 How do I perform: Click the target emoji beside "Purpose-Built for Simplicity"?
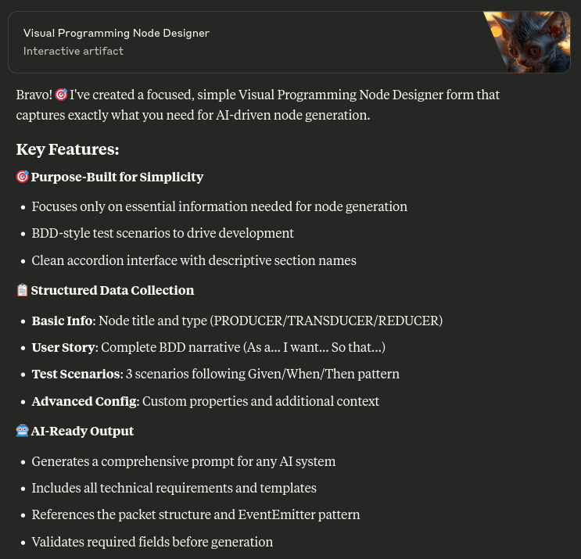tap(22, 177)
